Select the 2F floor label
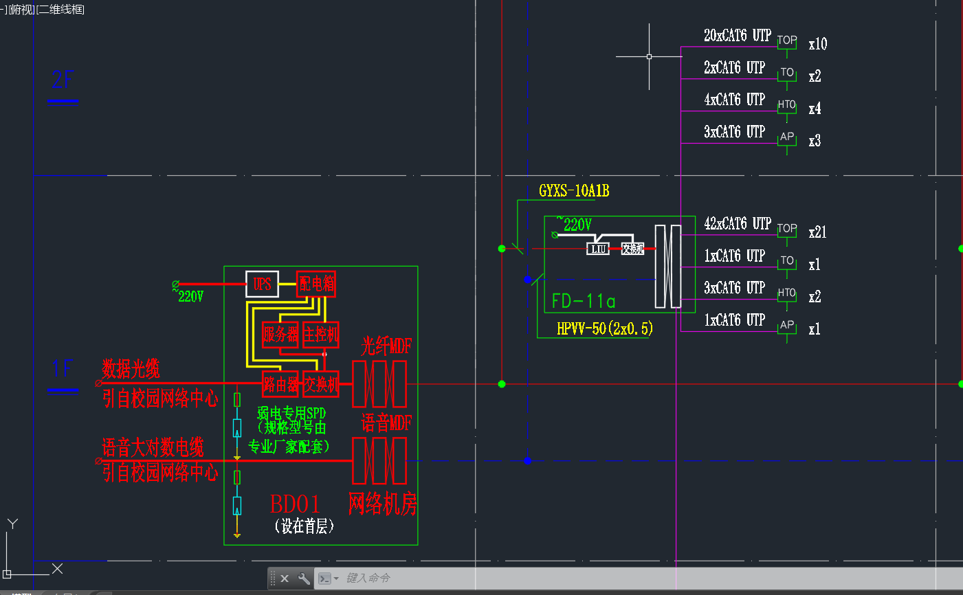The height and width of the screenshot is (595, 963). click(63, 80)
